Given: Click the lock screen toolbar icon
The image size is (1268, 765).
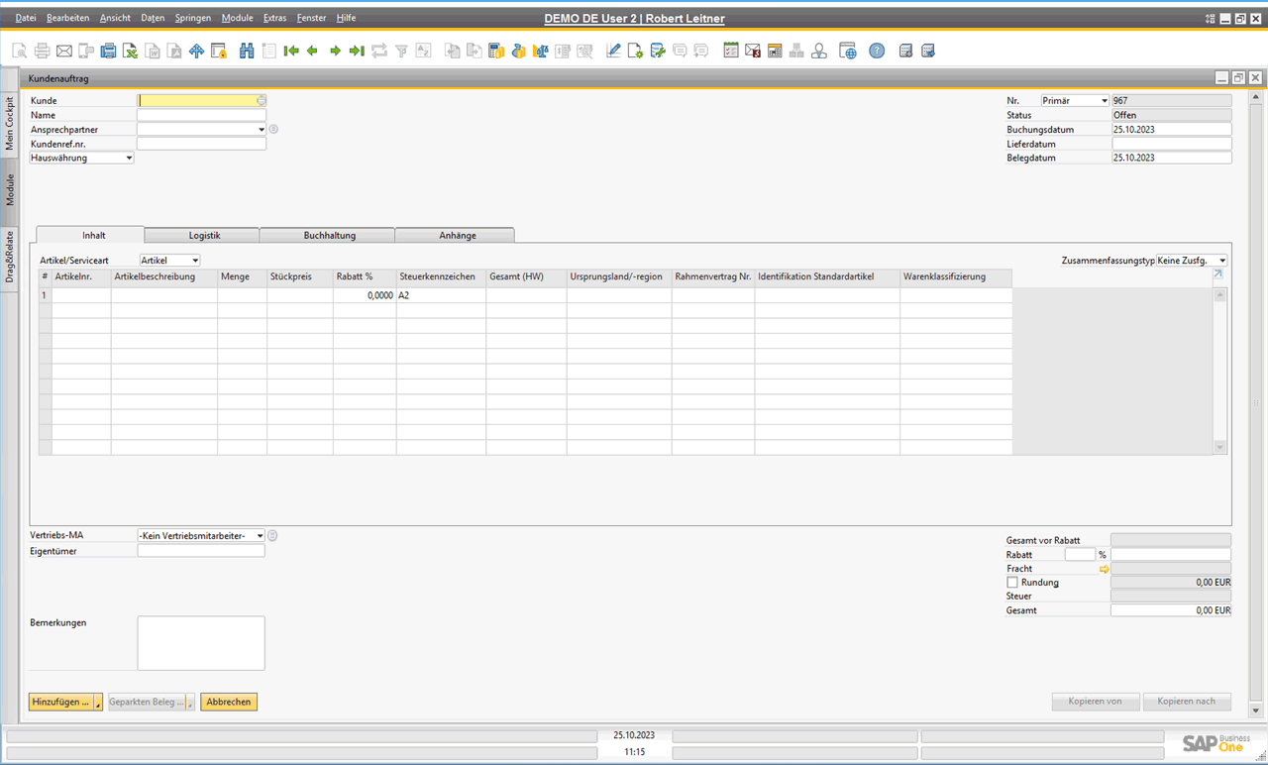Looking at the screenshot, I should [219, 51].
